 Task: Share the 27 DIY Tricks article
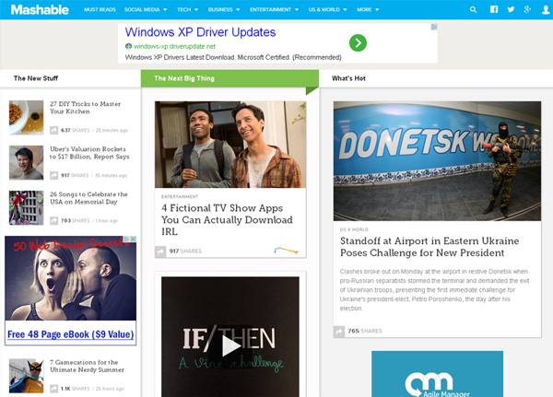coord(54,130)
